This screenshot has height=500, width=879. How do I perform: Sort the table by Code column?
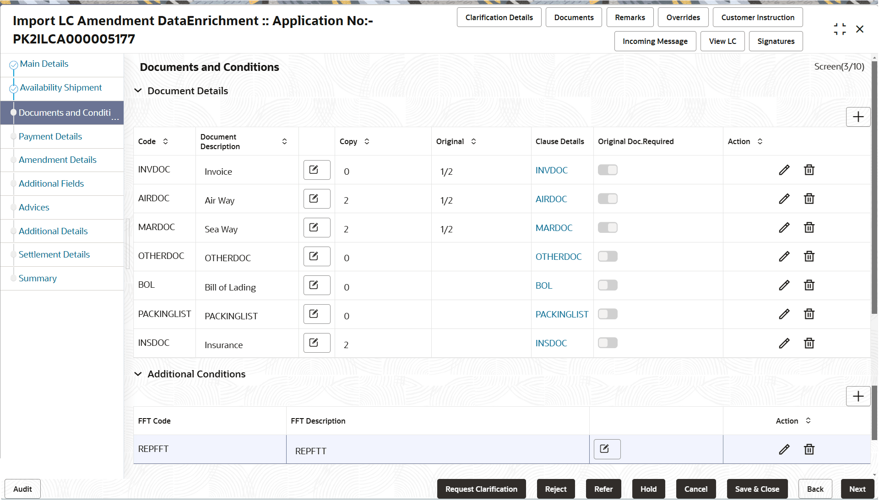165,141
